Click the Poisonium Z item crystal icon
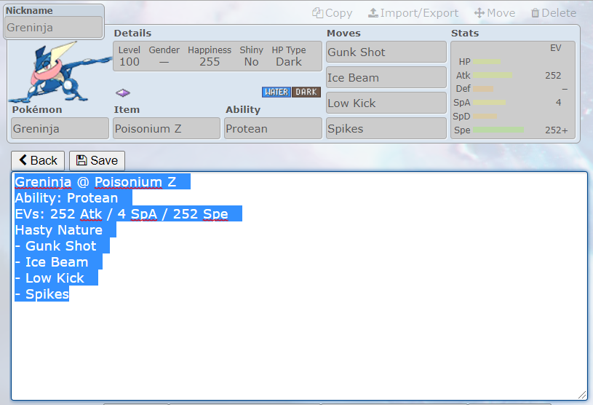593x405 pixels. pos(123,93)
